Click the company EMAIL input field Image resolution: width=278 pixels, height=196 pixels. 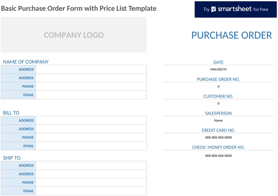(x=91, y=95)
